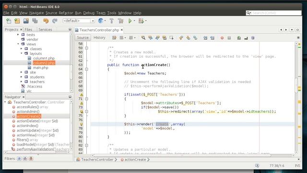Viewport: 307px width, 173px height.
Task: Click the Debug Project icon
Action: pyautogui.click(x=141, y=21)
